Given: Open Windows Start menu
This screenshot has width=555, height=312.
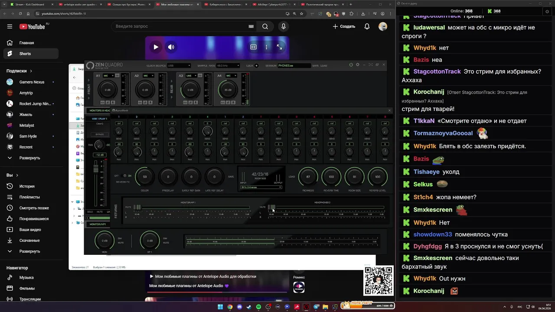Looking at the screenshot, I should [220, 307].
